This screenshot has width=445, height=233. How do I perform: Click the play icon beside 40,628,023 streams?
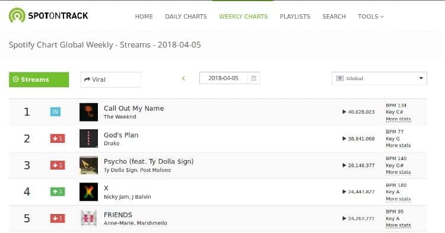click(344, 112)
